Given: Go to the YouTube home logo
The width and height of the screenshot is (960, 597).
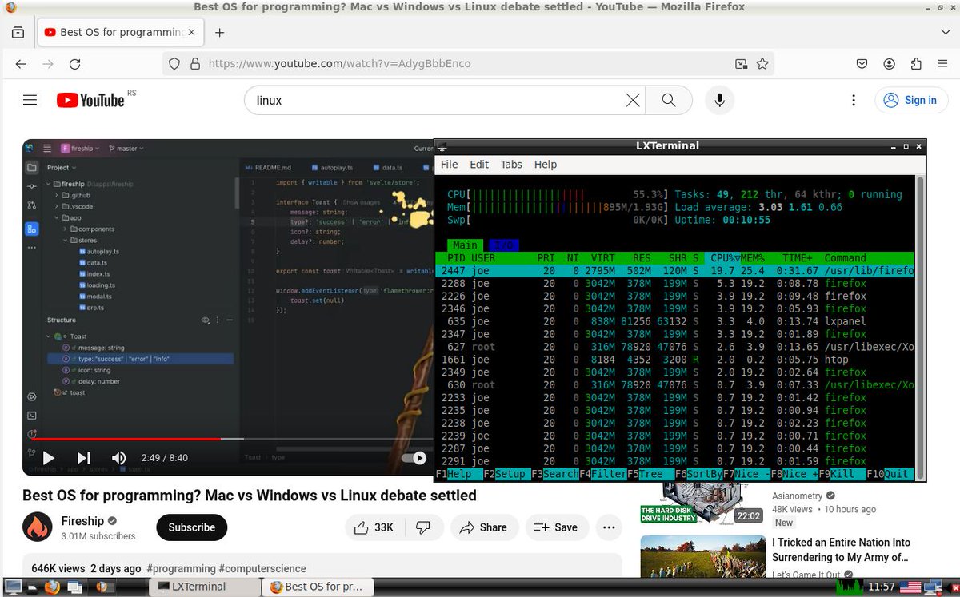Looking at the screenshot, I should click(x=90, y=100).
